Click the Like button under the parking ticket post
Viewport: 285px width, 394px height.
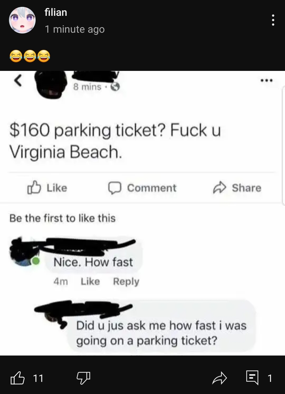coord(47,188)
